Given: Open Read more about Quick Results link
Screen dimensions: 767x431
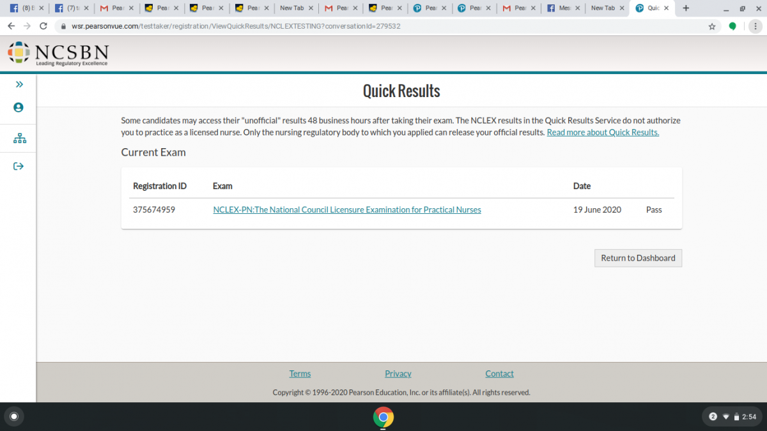Looking at the screenshot, I should point(603,132).
